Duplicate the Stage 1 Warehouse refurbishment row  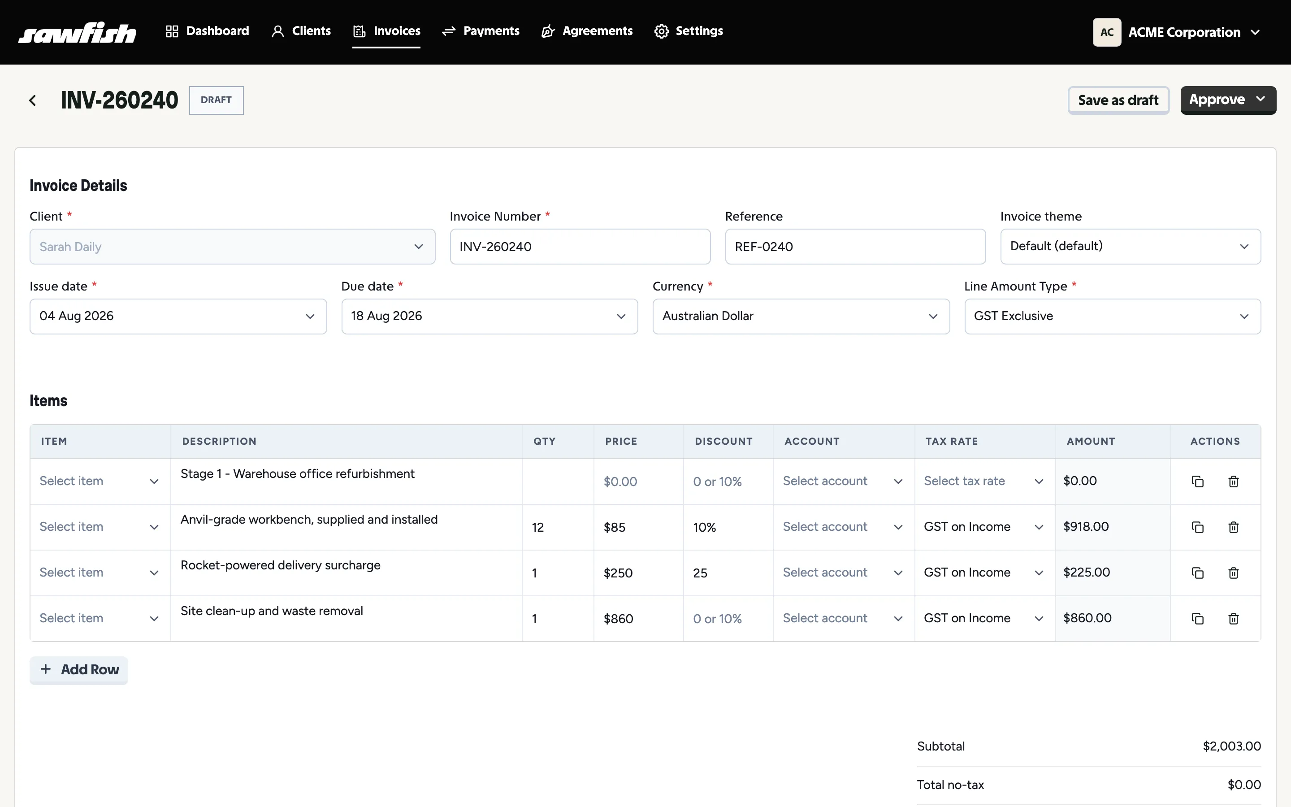pyautogui.click(x=1198, y=482)
